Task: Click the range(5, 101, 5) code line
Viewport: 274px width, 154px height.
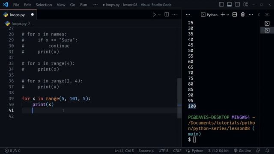Action: tap(56, 98)
